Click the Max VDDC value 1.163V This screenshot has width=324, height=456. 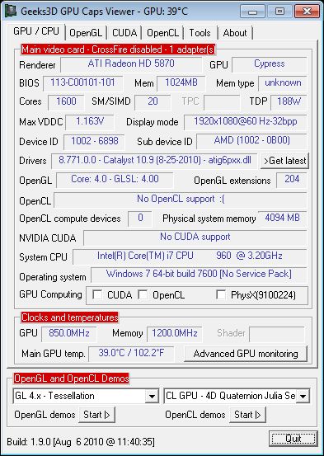pos(90,122)
